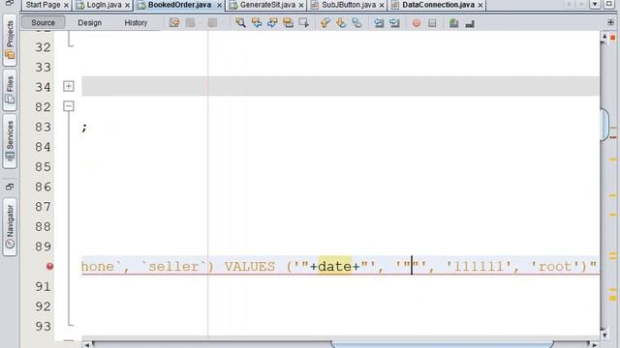Click the semicolon on line 83
The image size is (620, 348).
84,128
